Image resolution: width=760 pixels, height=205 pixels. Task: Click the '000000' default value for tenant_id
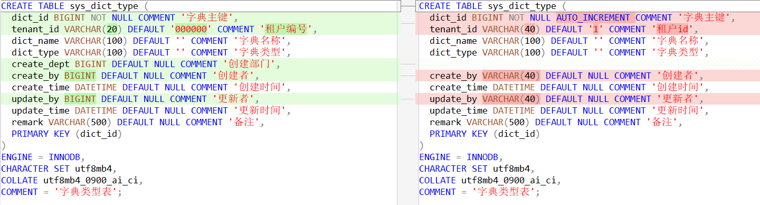pos(194,29)
